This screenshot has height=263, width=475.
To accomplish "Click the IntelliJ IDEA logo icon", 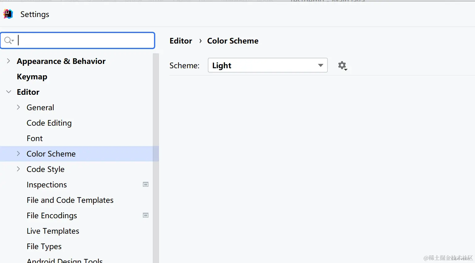I will point(8,14).
